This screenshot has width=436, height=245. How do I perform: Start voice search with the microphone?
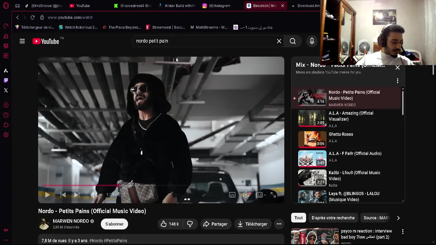pyautogui.click(x=312, y=41)
